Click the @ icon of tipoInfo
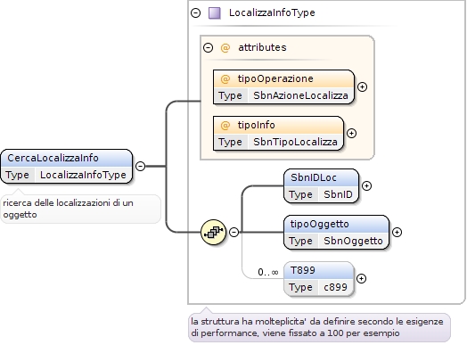 (x=225, y=125)
